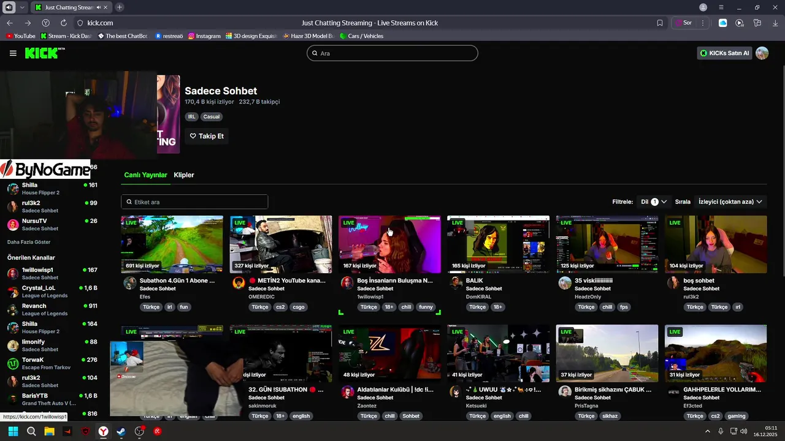The width and height of the screenshot is (785, 441).
Task: Click the Ara search field
Action: 392,53
